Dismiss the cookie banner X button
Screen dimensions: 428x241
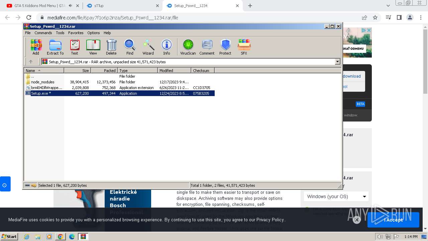(357, 220)
